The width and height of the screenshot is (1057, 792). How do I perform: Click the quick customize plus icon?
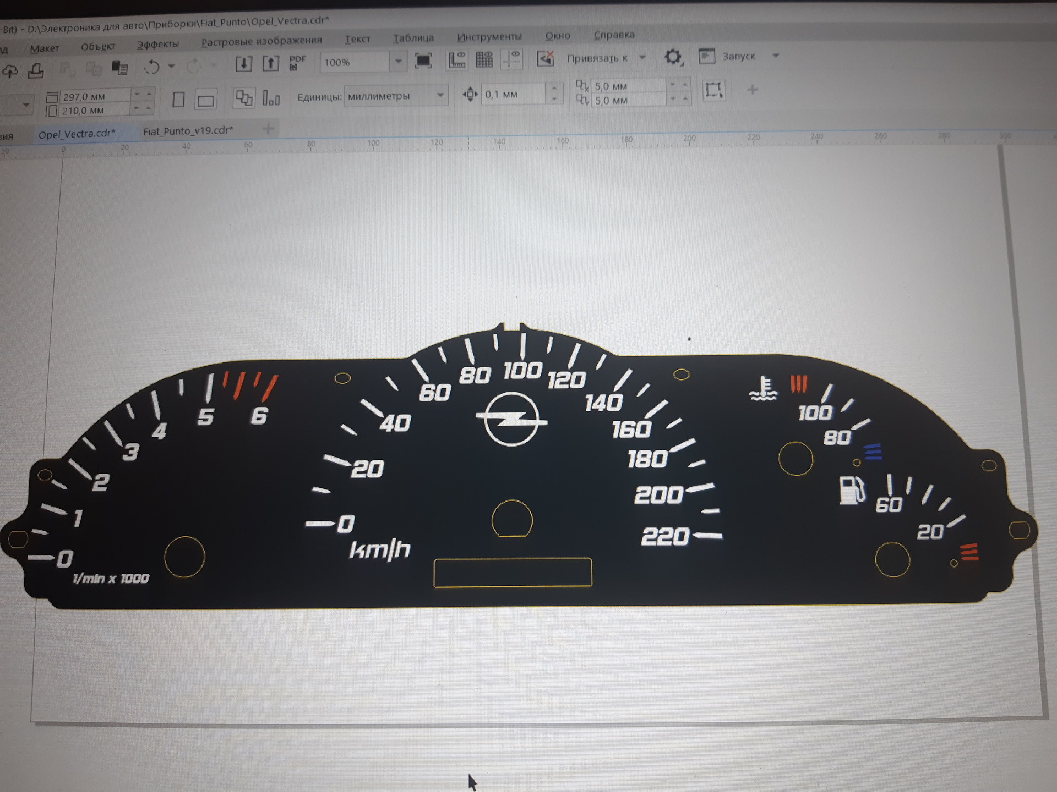(752, 89)
